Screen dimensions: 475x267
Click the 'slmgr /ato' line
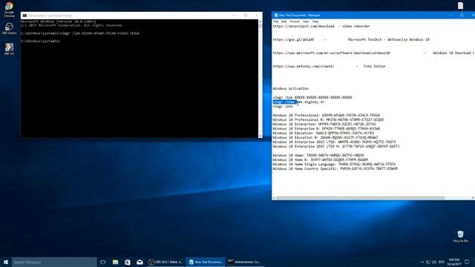pyautogui.click(x=283, y=107)
